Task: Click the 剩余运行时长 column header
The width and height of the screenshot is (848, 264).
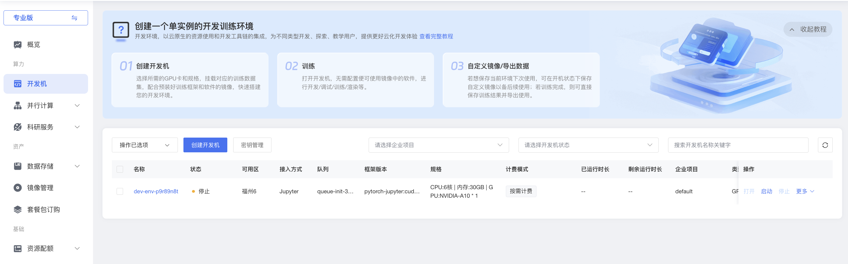Action: point(645,169)
